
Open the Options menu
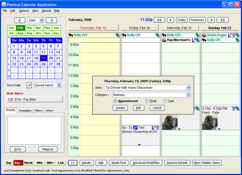tap(24, 11)
